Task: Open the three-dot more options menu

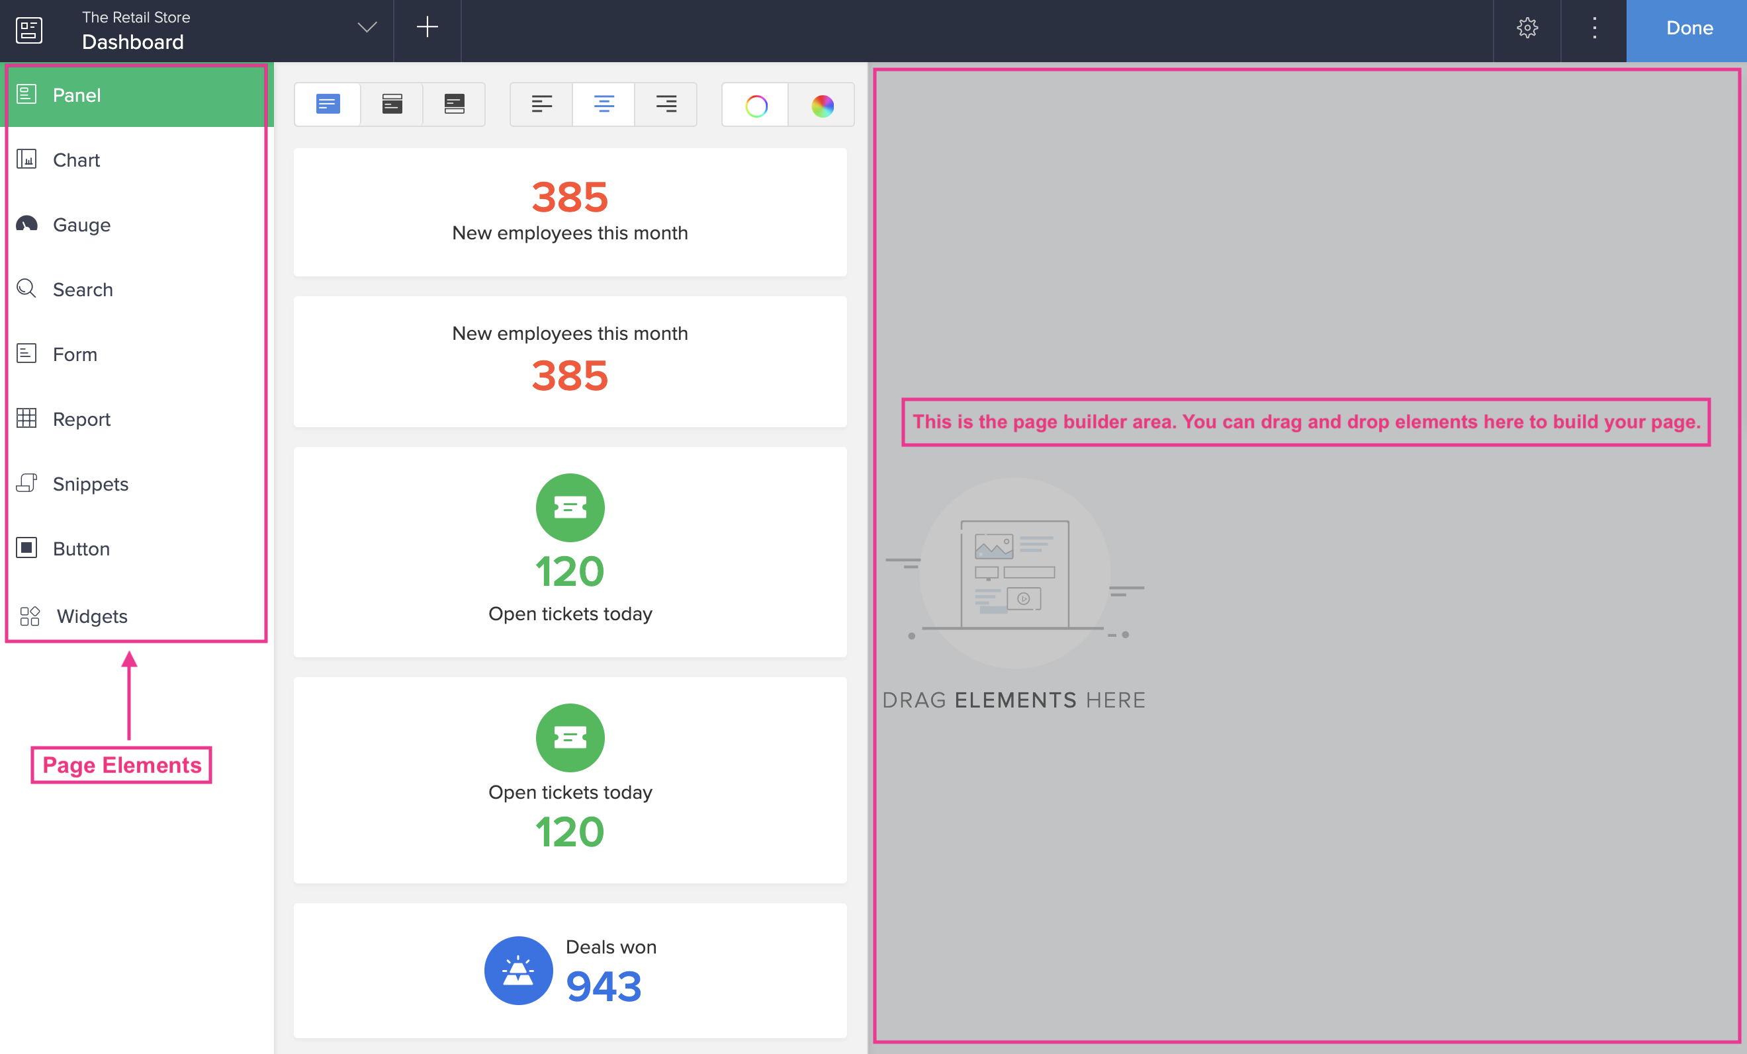Action: tap(1594, 28)
